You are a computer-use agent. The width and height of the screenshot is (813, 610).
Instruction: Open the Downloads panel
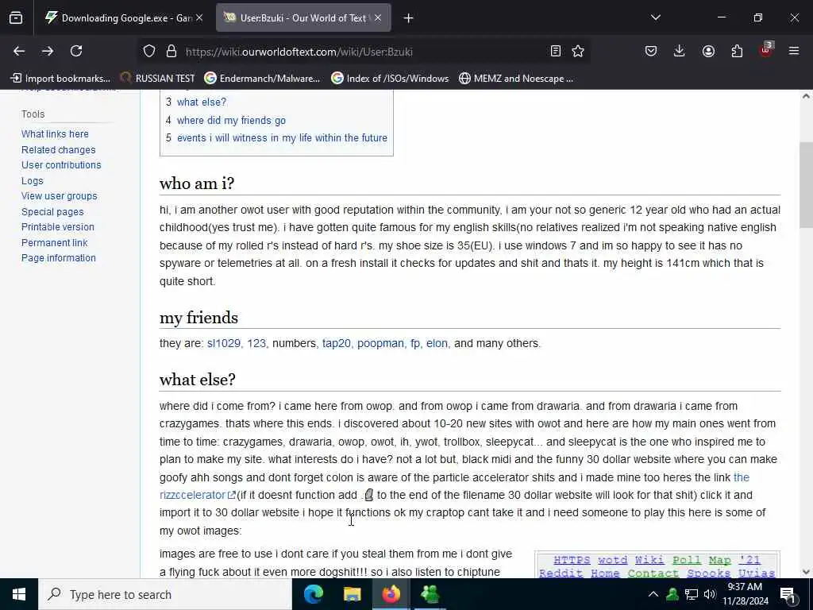pyautogui.click(x=680, y=52)
